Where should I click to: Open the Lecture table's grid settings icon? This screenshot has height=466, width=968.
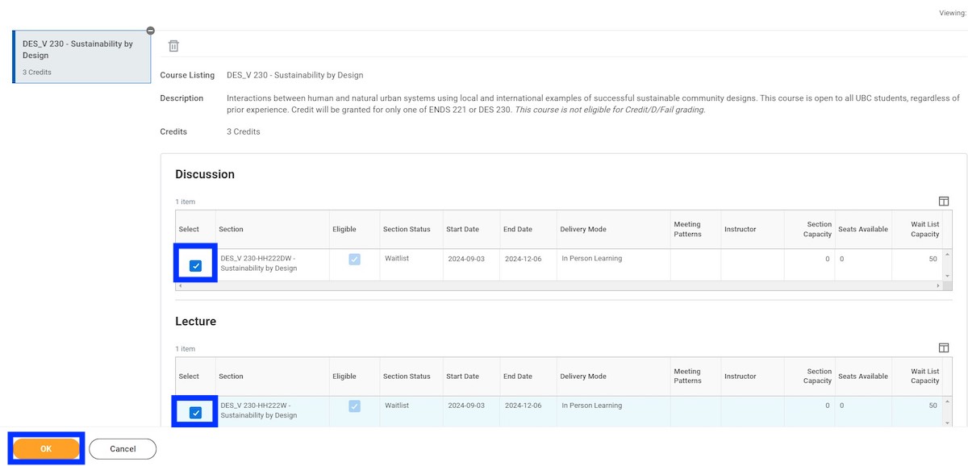944,347
